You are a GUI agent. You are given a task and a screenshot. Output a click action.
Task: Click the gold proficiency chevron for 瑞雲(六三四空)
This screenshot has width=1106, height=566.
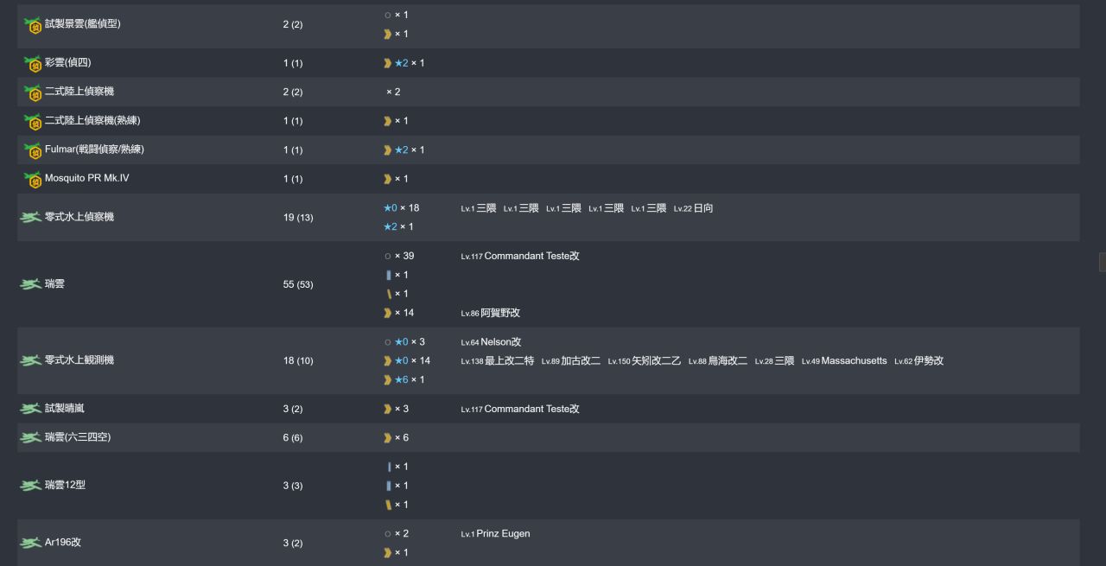388,438
